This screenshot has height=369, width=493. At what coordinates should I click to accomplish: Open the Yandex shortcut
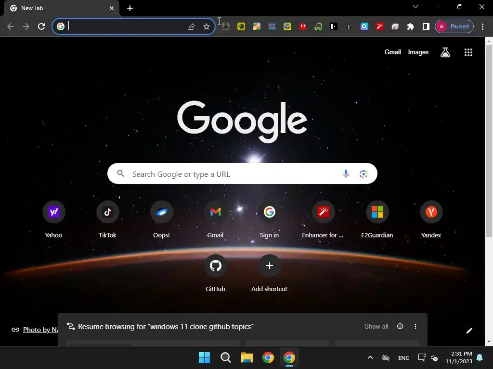[x=431, y=220]
